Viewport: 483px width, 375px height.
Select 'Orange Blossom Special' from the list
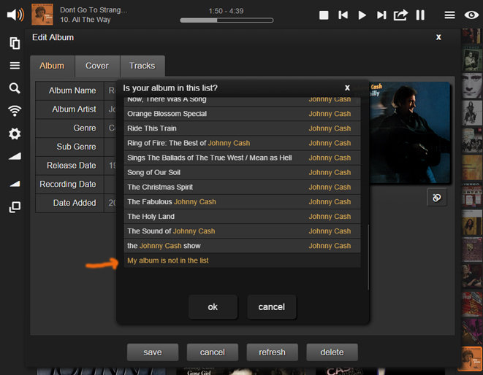242,114
